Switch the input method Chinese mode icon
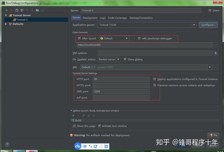The image size is (224, 152). coord(85,146)
